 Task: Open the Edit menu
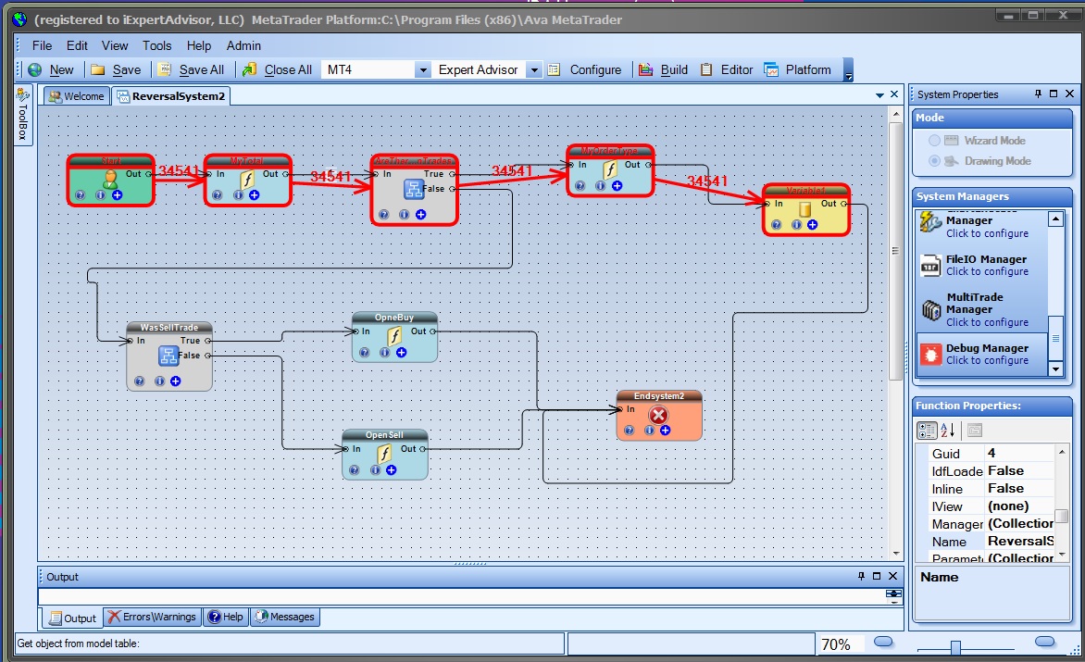(77, 45)
